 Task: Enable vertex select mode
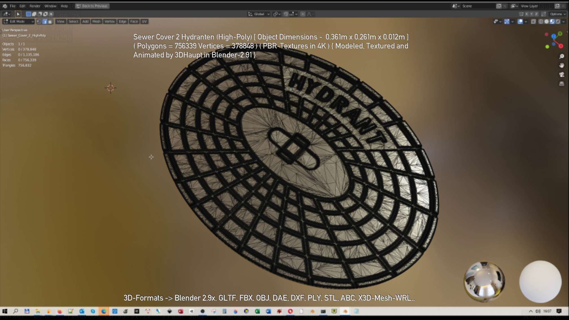39,21
